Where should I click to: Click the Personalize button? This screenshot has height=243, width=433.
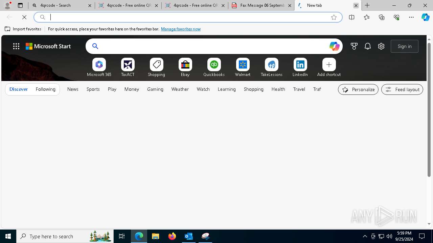pyautogui.click(x=358, y=89)
